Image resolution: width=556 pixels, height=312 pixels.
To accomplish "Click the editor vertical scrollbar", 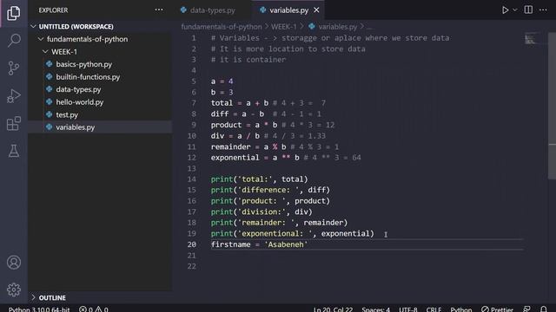I will 553,106.
